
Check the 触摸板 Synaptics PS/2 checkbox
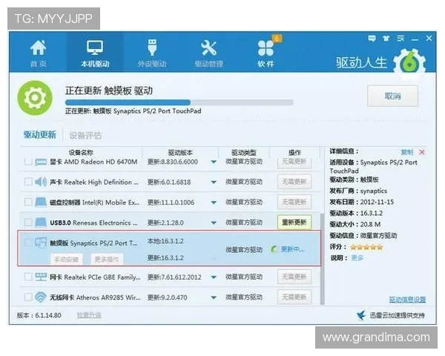[28, 243]
